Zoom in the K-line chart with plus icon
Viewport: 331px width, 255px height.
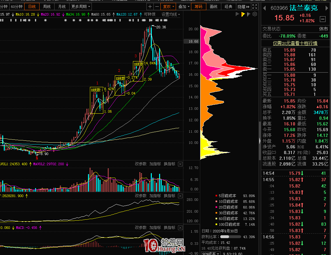point(150,7)
